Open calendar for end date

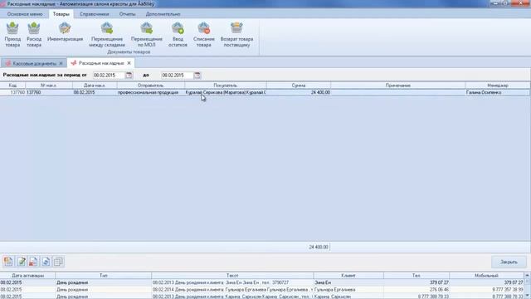point(197,76)
